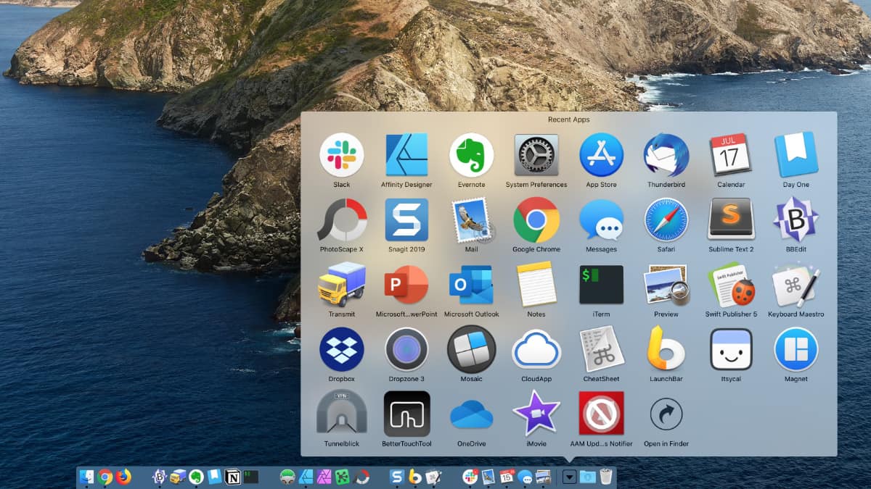This screenshot has height=489, width=871.
Task: Collapse the Recent Apps stack in the Dock
Action: click(570, 477)
